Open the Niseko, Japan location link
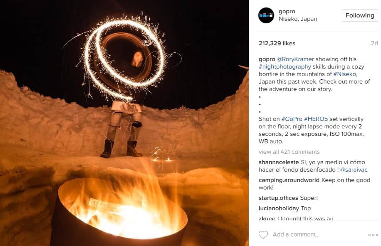The image size is (381, 246). 298,19
